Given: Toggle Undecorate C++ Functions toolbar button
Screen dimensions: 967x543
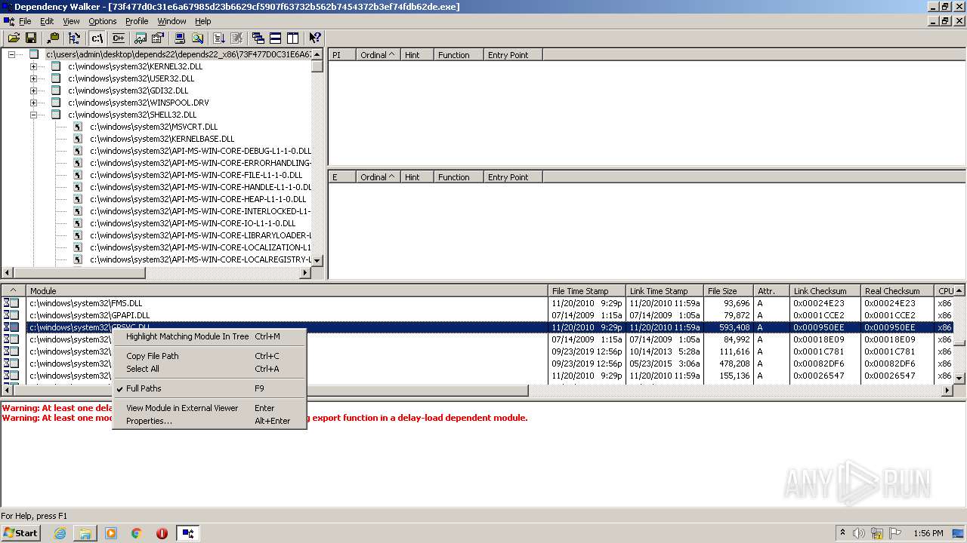Looking at the screenshot, I should click(x=118, y=38).
